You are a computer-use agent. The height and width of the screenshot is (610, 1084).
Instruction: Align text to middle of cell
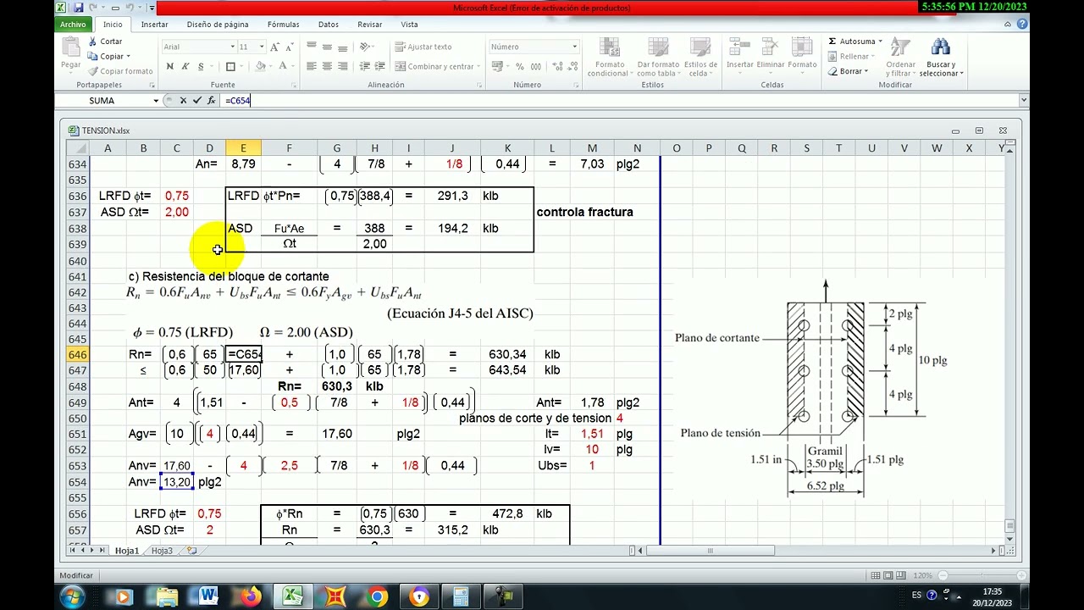(327, 47)
